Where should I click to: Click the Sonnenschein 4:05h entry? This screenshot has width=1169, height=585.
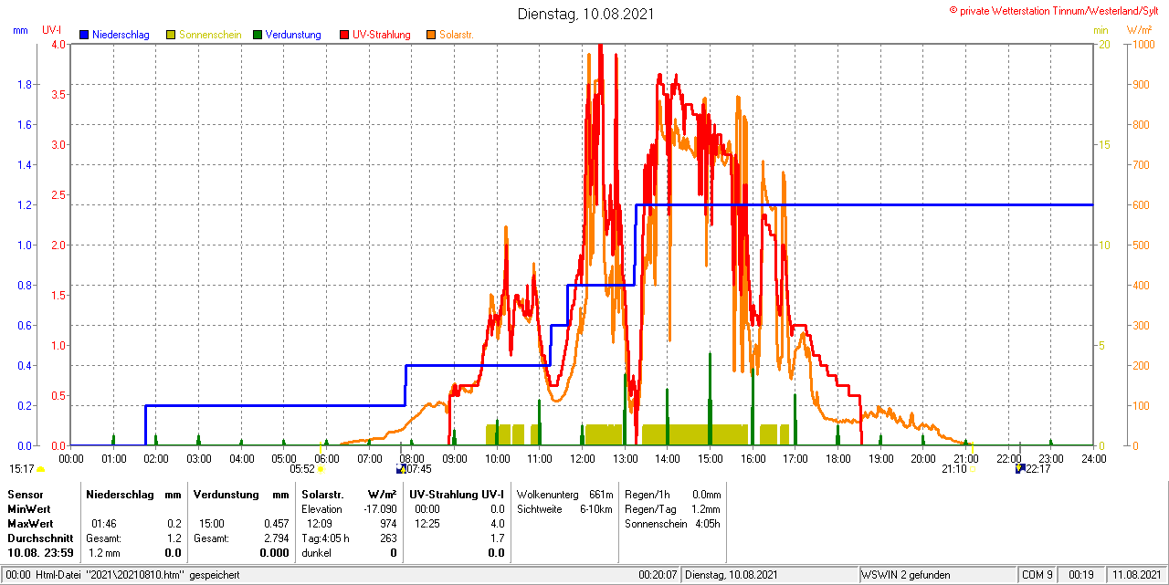pos(673,524)
